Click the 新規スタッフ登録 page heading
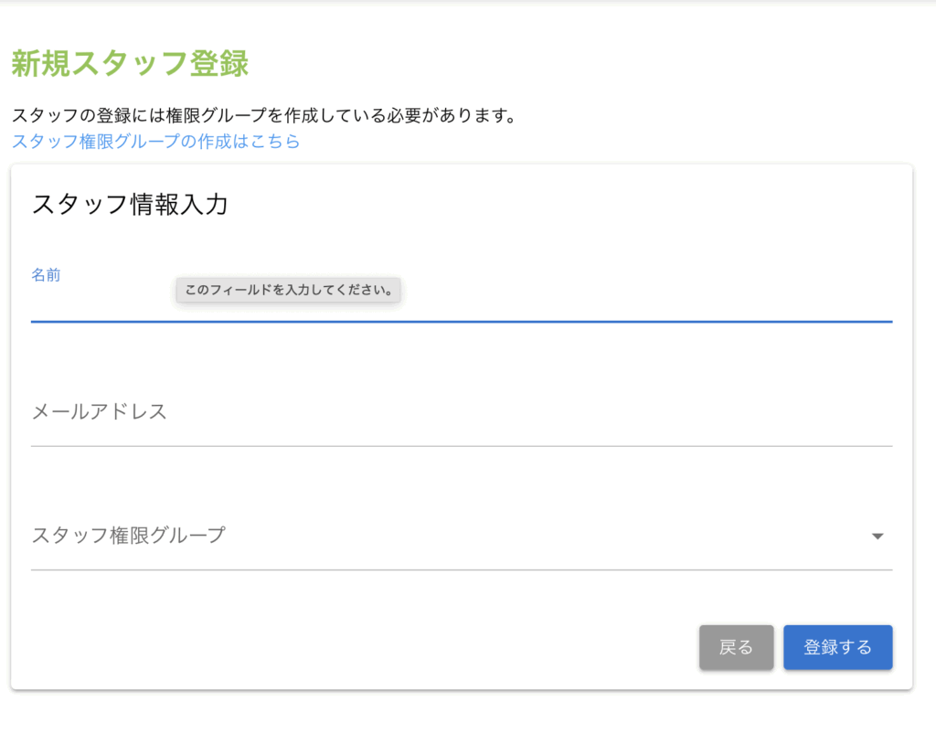 [130, 65]
